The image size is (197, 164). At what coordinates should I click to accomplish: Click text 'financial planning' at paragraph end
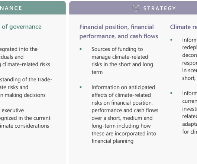pyautogui.click(x=113, y=141)
